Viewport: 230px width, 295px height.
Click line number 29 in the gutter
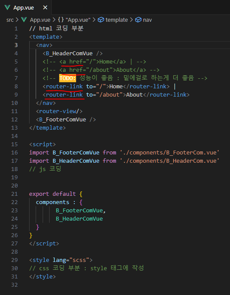pos(14,260)
